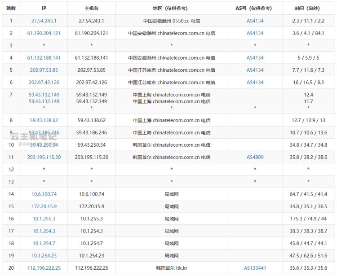This screenshot has width=337, height=276.
Task: Click the 跳数 column header
Action: click(11, 8)
